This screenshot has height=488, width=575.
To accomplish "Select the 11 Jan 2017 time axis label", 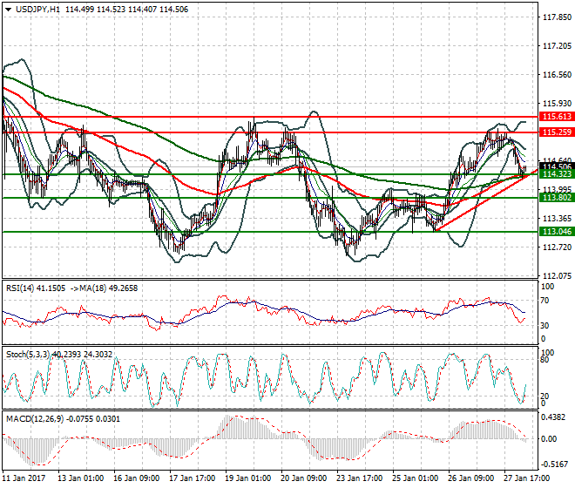I will 24,478.
